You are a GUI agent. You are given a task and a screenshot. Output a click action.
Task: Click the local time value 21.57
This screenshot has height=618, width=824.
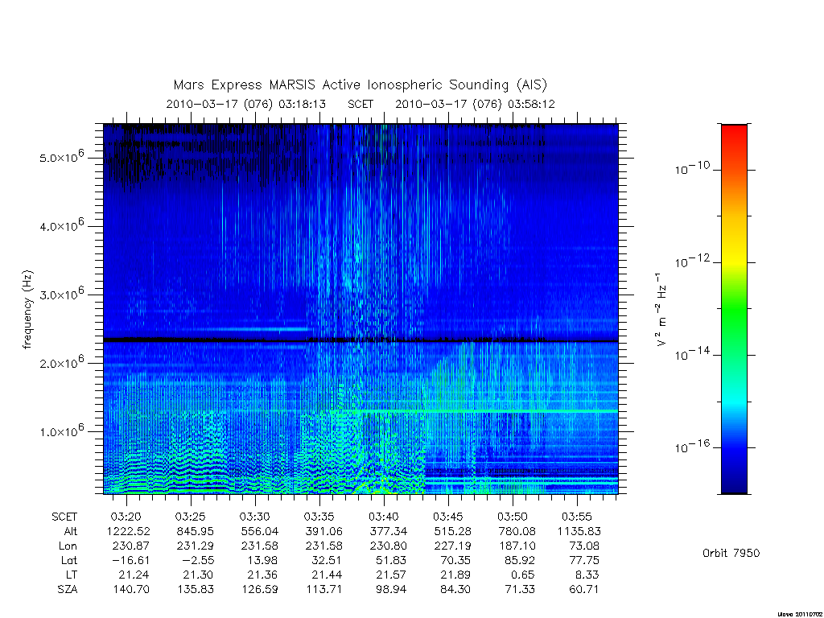click(390, 575)
